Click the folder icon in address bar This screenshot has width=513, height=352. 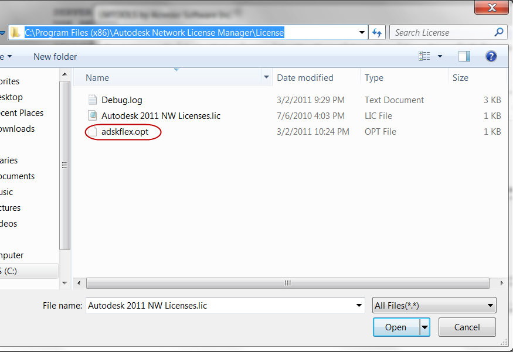(x=15, y=32)
